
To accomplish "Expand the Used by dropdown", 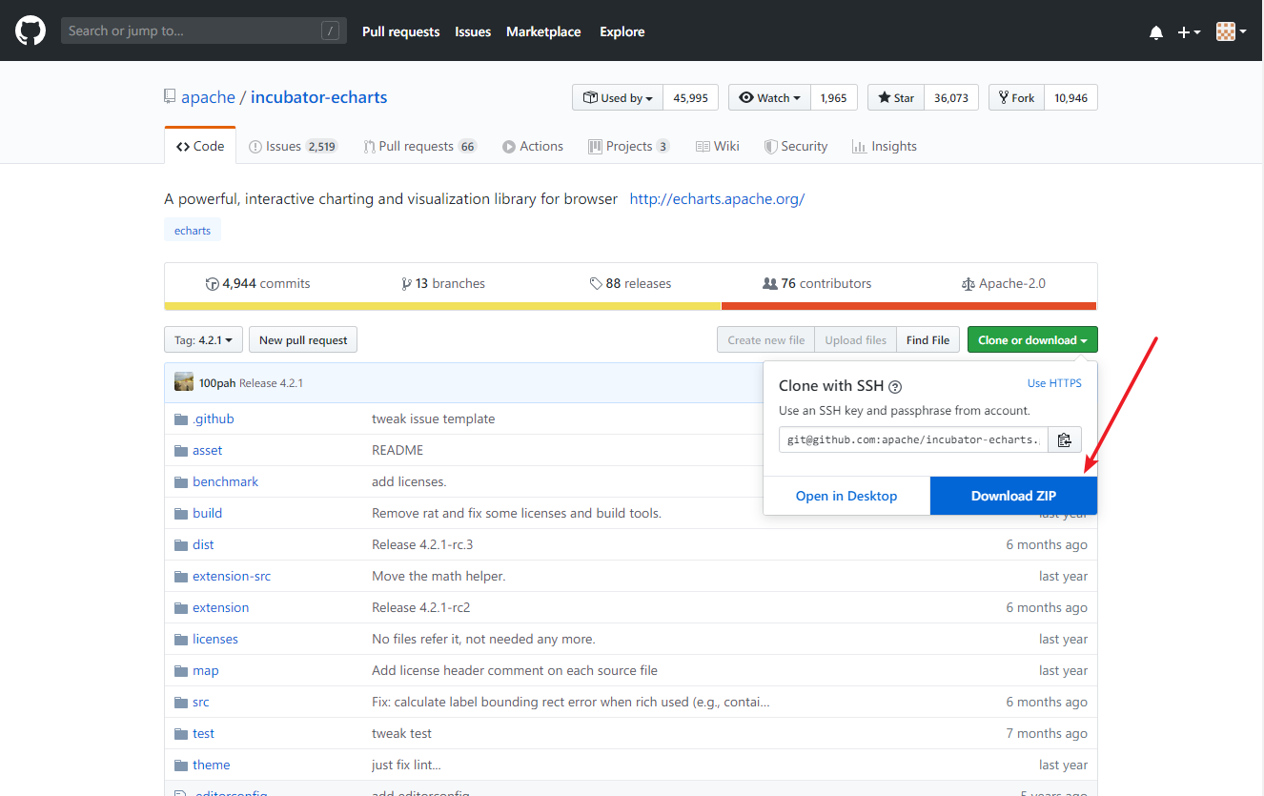I will tap(618, 97).
